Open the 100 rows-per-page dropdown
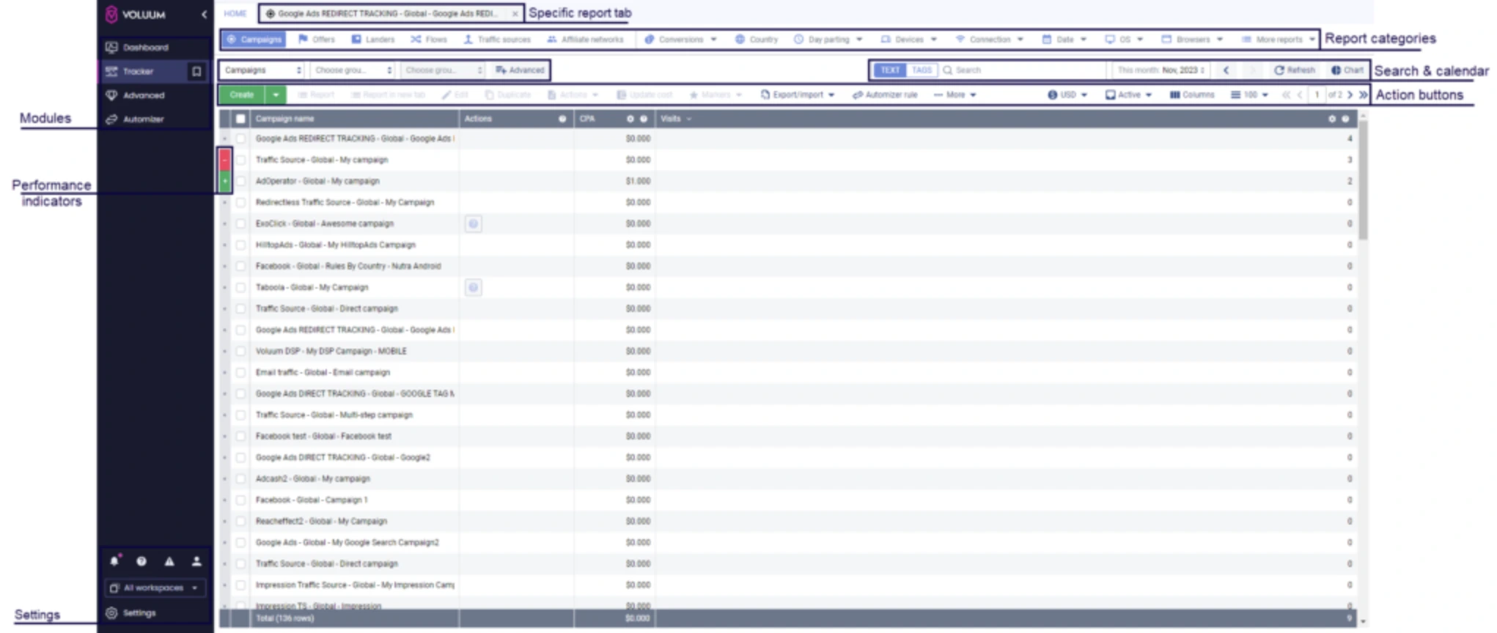 (x=1250, y=95)
